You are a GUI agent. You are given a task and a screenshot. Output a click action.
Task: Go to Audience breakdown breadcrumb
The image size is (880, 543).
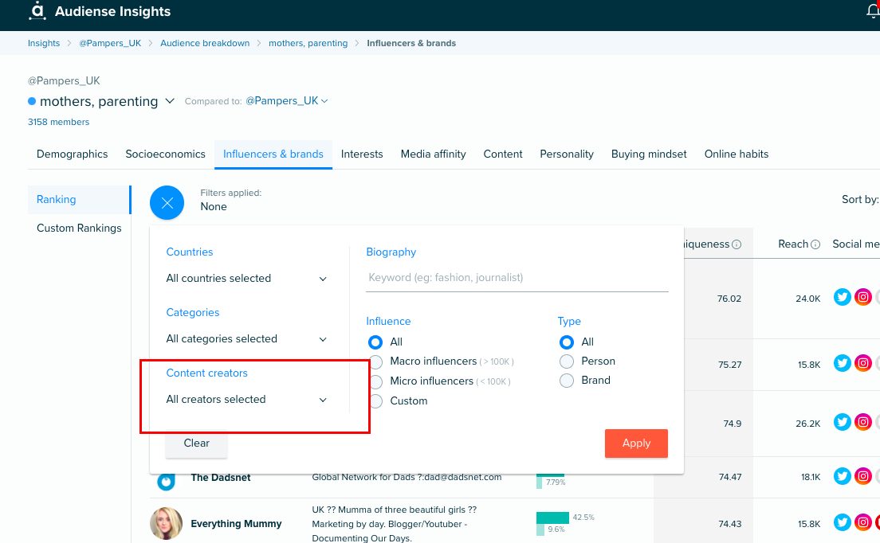tap(205, 43)
